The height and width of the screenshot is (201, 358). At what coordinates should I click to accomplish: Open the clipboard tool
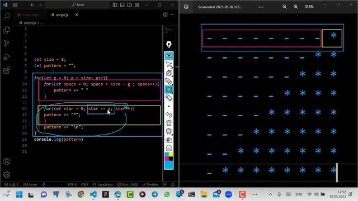[x=169, y=148]
